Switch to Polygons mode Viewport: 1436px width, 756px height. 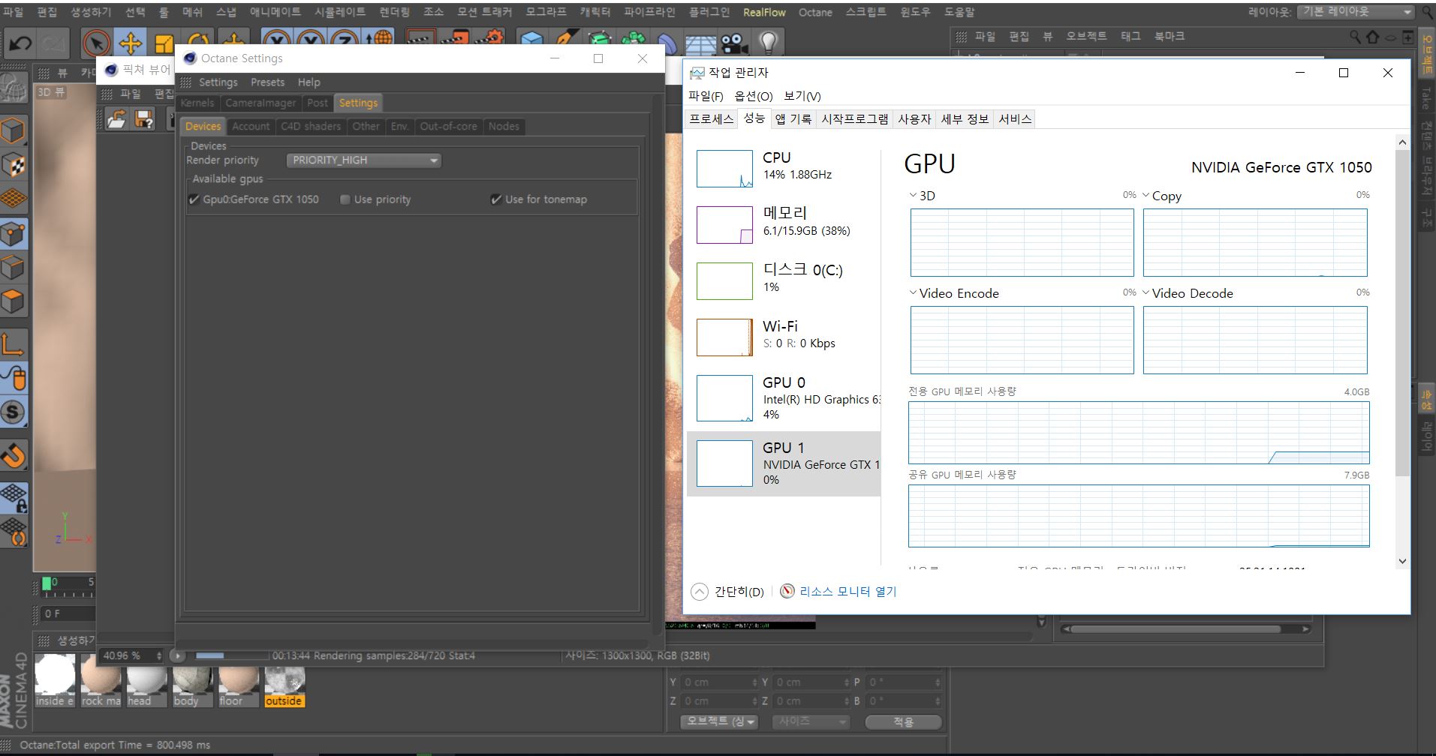[x=14, y=301]
